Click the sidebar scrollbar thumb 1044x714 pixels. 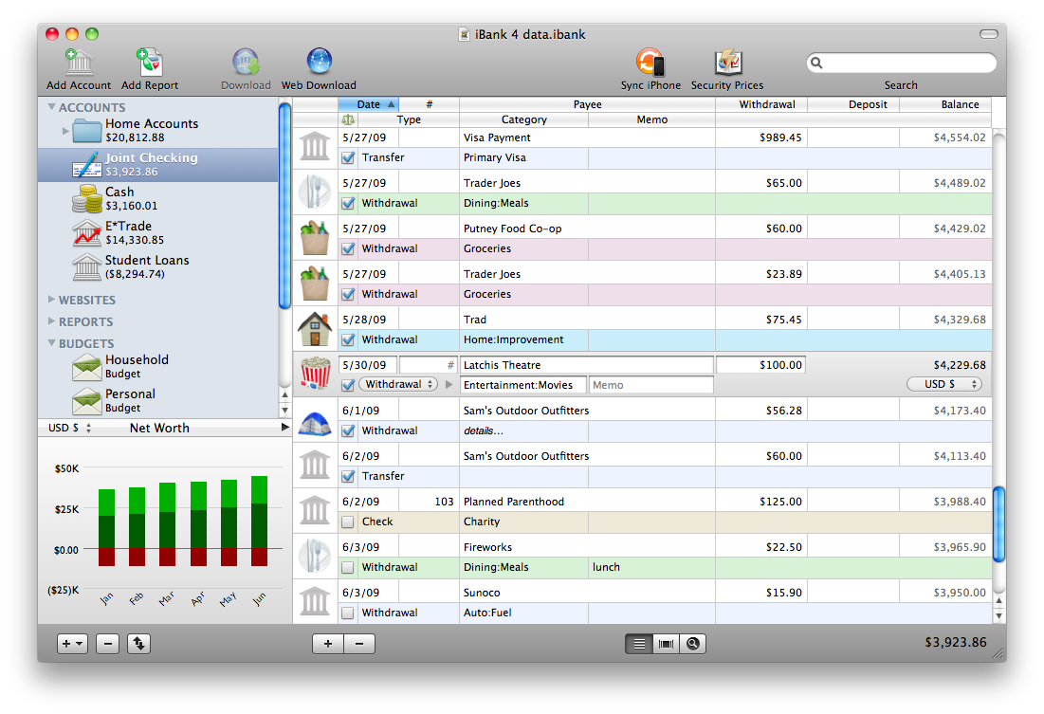pyautogui.click(x=284, y=206)
